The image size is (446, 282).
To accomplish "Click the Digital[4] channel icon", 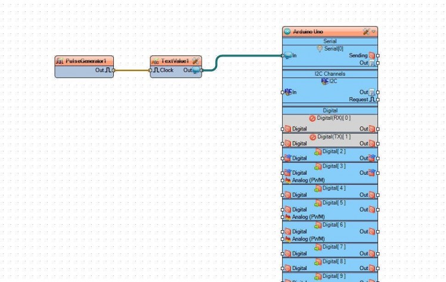I will (x=318, y=188).
